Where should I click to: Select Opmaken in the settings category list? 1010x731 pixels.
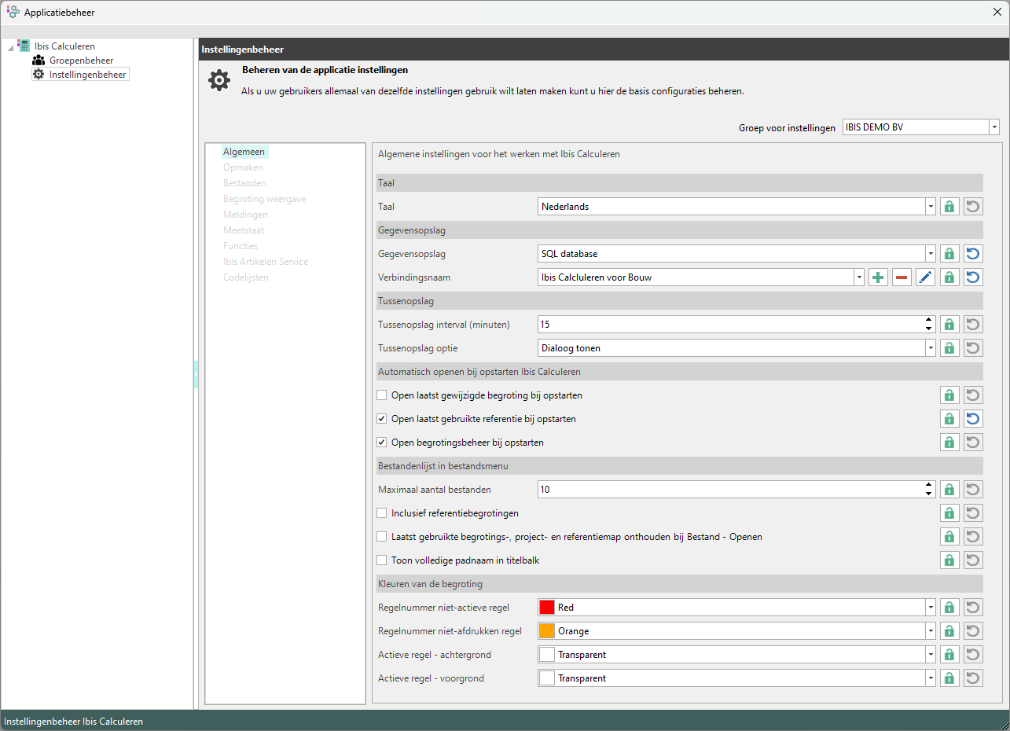coord(243,167)
